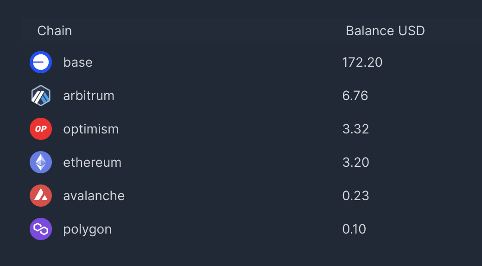This screenshot has width=482, height=266.
Task: Click the 172.20 base balance value
Action: tap(362, 62)
